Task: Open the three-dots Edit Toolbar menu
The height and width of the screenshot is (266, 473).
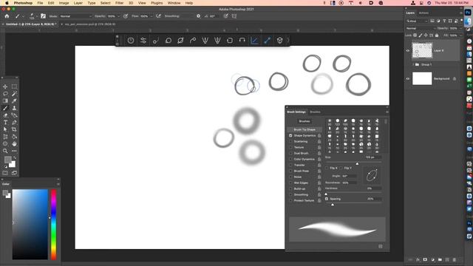Action: tap(14, 151)
